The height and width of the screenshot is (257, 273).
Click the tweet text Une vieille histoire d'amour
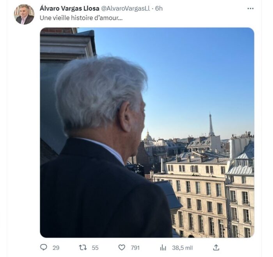[81, 18]
